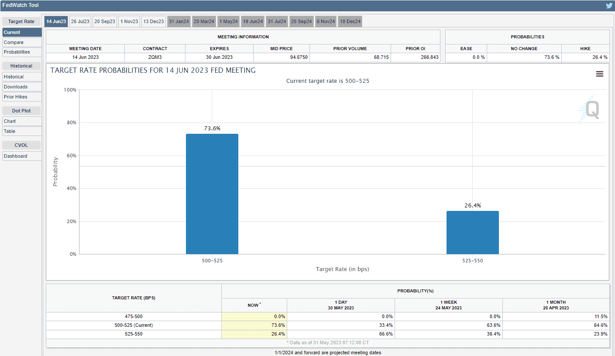
Task: Open the Dot Plot Table view
Action: 22,131
